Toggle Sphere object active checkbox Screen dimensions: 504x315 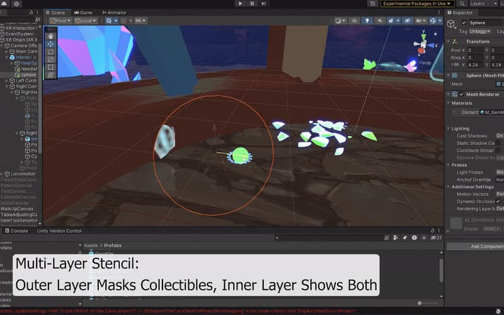pos(464,23)
